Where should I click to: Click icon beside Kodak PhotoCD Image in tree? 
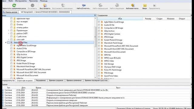15,63
